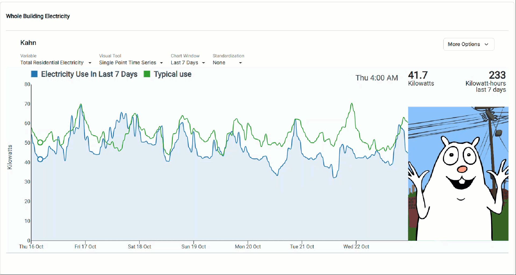The width and height of the screenshot is (516, 275).
Task: Change Chart Window from Last 7 Days
Action: 188,63
